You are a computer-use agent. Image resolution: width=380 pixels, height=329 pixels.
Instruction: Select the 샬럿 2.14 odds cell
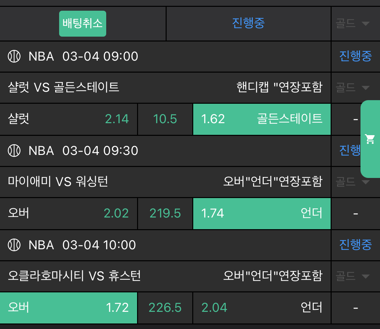[69, 119]
